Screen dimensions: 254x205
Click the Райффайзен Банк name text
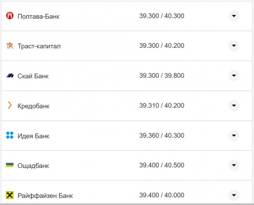point(45,196)
